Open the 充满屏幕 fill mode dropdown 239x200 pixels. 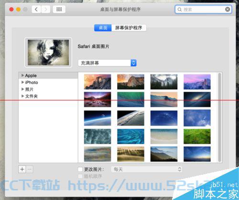108,63
